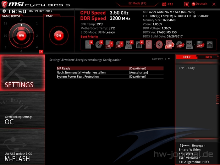Click the legacy USB key boot icon
This screenshot has height=165, width=220.
189,45
